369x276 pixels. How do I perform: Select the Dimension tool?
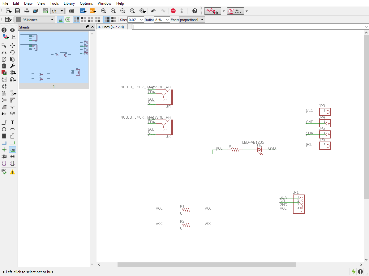pyautogui.click(x=12, y=156)
